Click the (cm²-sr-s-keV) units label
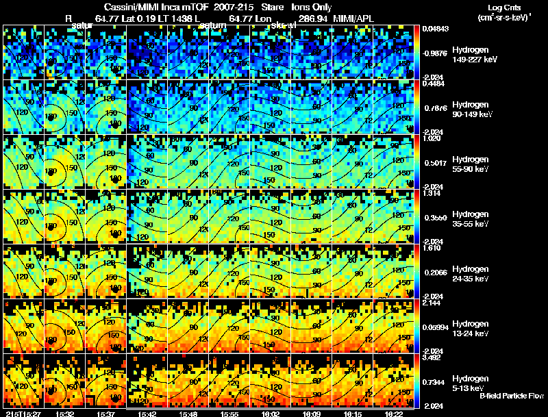548x417 pixels. [x=504, y=18]
